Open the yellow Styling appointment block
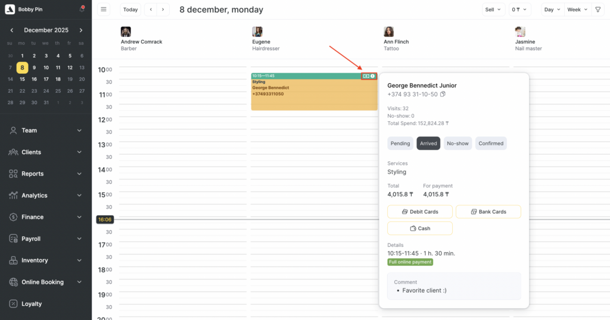Image resolution: width=610 pixels, height=320 pixels. pyautogui.click(x=314, y=95)
